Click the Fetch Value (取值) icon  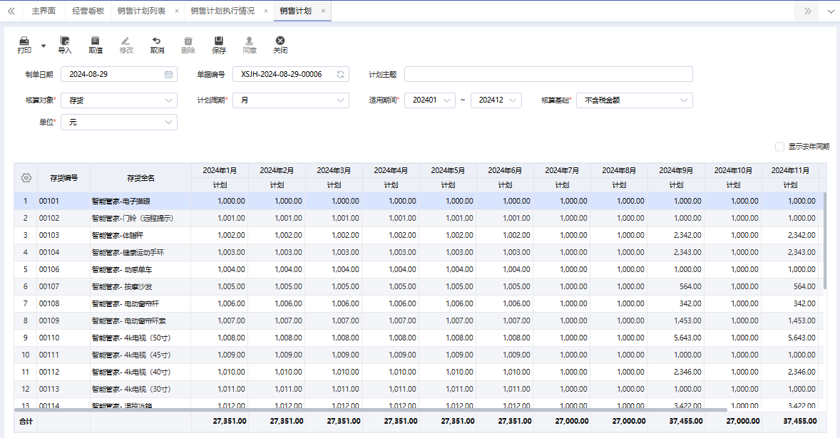pos(95,42)
